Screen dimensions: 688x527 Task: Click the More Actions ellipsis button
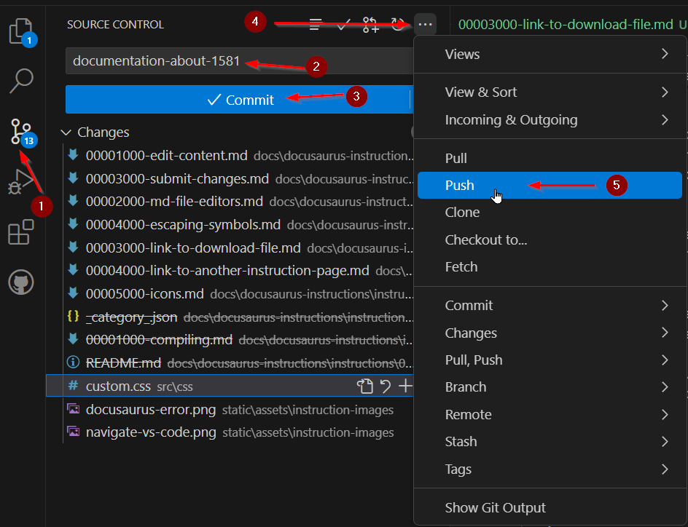(426, 25)
